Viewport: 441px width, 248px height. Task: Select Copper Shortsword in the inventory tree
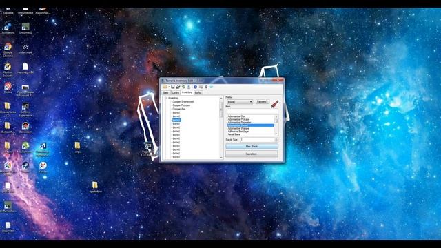(x=183, y=101)
